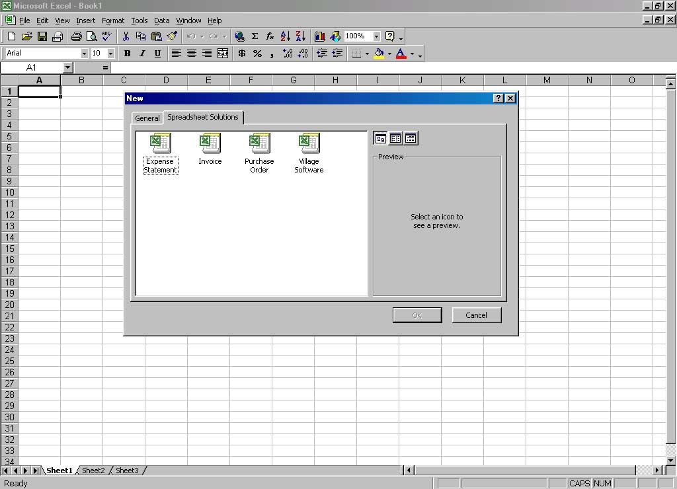Click the Merge and Center icon
The height and width of the screenshot is (489, 677).
point(223,54)
